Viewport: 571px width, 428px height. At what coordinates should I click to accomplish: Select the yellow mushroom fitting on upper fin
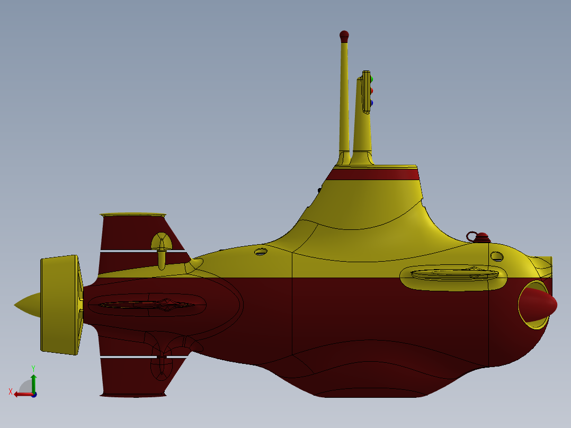point(162,250)
